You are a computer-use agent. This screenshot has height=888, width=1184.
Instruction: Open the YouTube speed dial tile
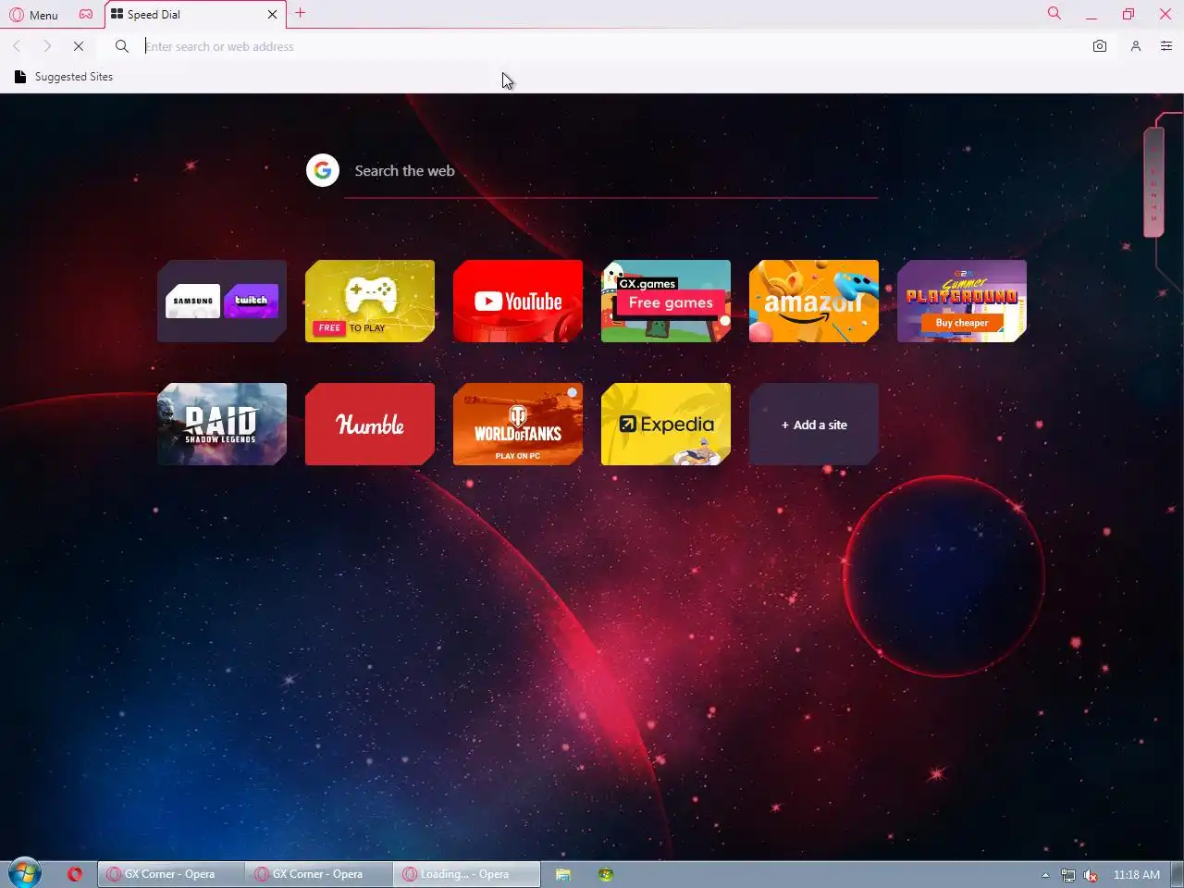coord(518,301)
